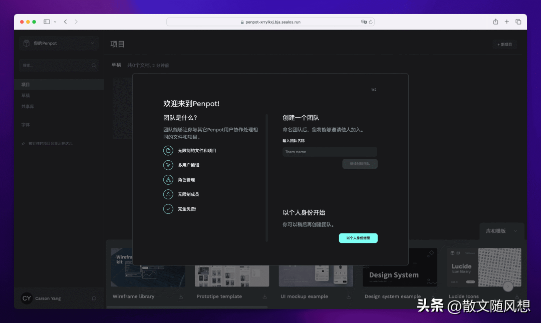Type in the Team name input field
The height and width of the screenshot is (323, 541).
(x=330, y=152)
